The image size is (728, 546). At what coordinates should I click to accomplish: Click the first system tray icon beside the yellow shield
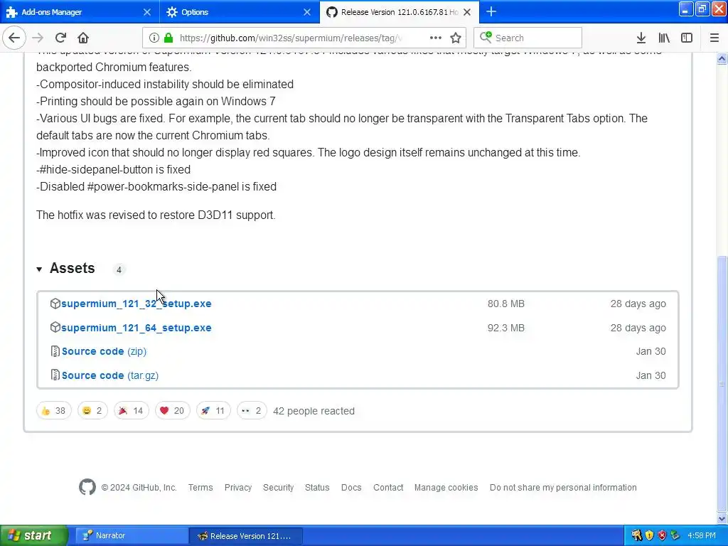[x=636, y=536]
